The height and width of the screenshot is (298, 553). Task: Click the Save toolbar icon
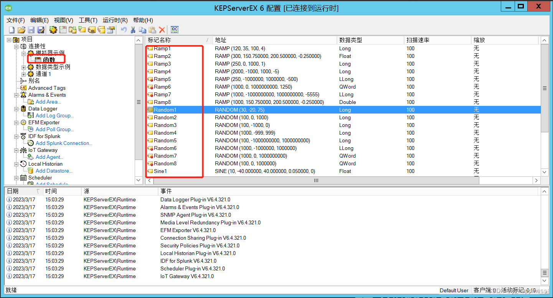[x=31, y=30]
